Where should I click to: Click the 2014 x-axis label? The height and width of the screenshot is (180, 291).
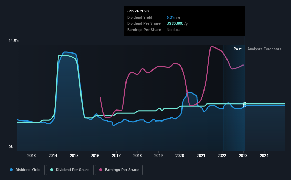click(x=53, y=156)
